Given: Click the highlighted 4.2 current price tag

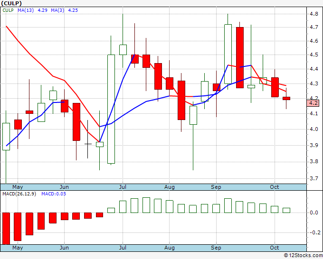Looking at the screenshot, I should click(x=313, y=103).
